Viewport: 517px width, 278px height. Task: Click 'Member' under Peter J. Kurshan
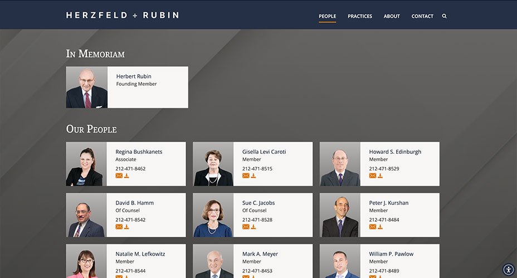[x=378, y=211]
